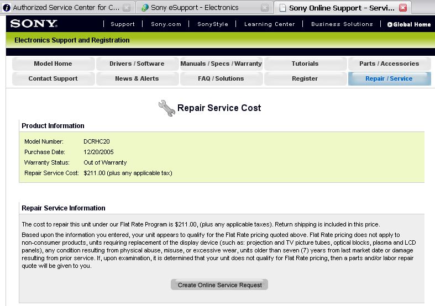Click the Electronics Support and Registration heading

[x=72, y=40]
